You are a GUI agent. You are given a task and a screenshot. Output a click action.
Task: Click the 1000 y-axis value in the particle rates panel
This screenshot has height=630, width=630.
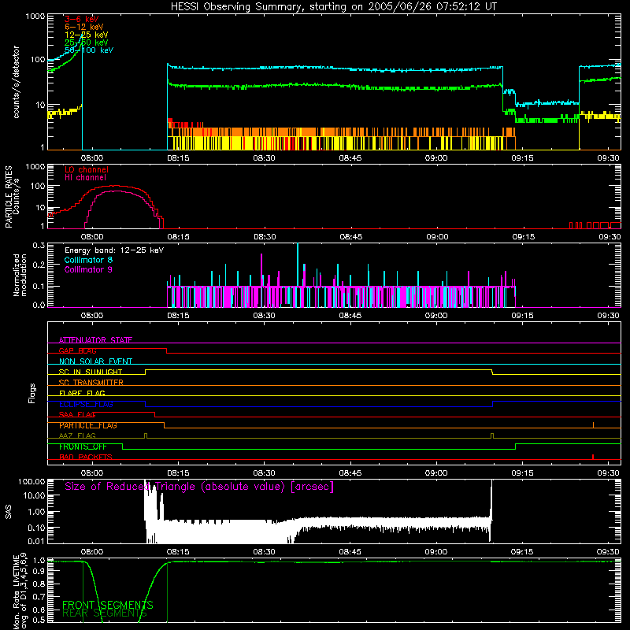click(x=35, y=167)
